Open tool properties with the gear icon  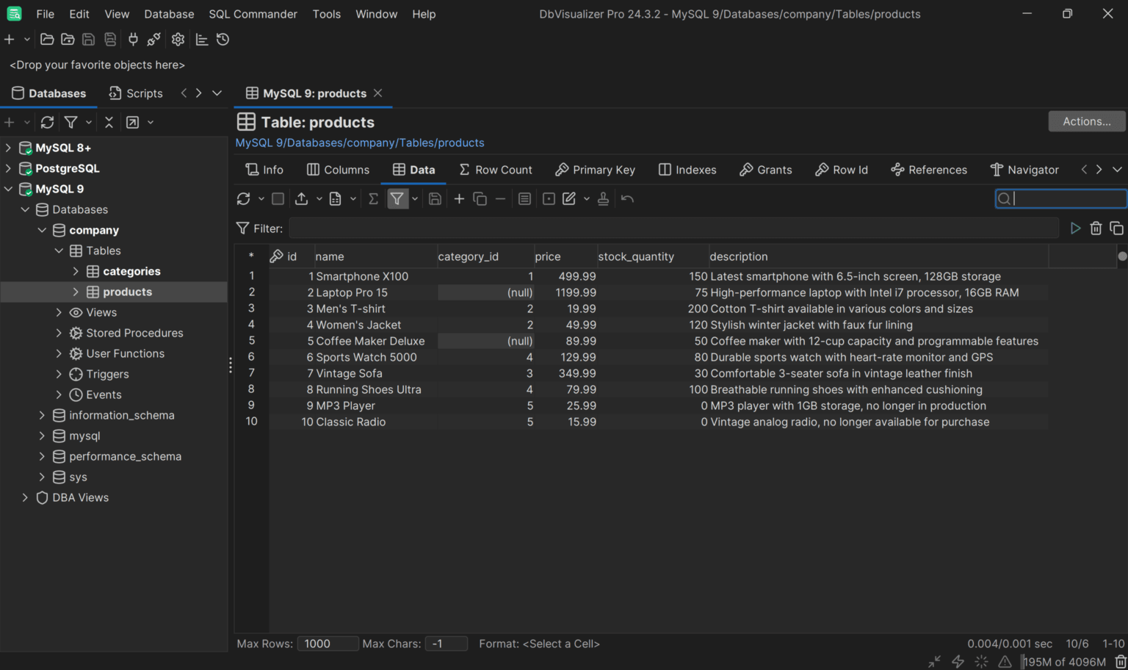[x=178, y=40]
